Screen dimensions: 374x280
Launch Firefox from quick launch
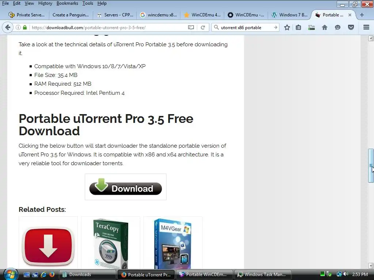pyautogui.click(x=51, y=275)
